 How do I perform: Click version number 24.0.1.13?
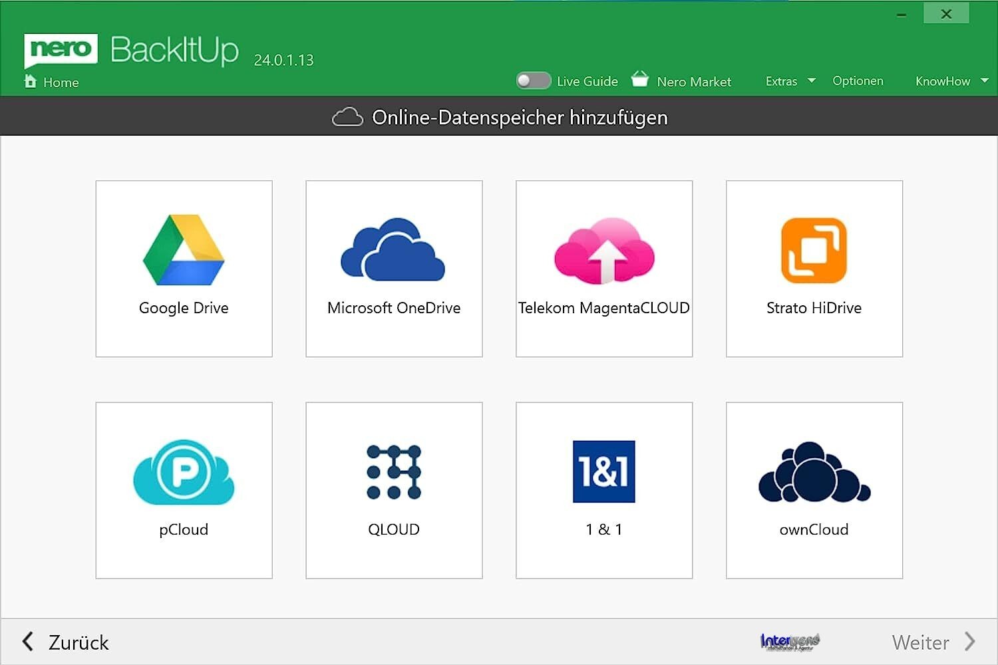click(283, 60)
